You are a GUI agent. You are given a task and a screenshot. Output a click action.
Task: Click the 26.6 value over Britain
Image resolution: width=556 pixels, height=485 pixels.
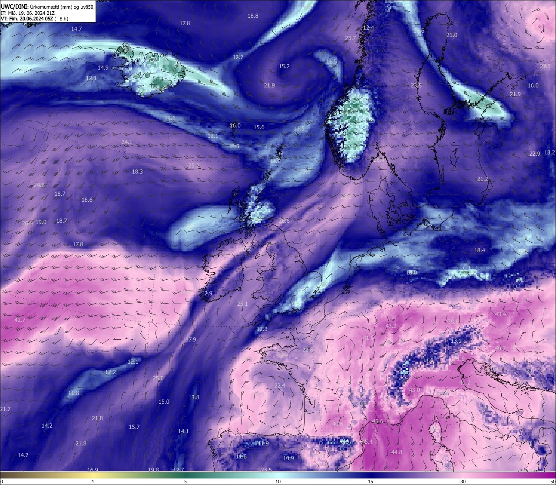[284, 221]
